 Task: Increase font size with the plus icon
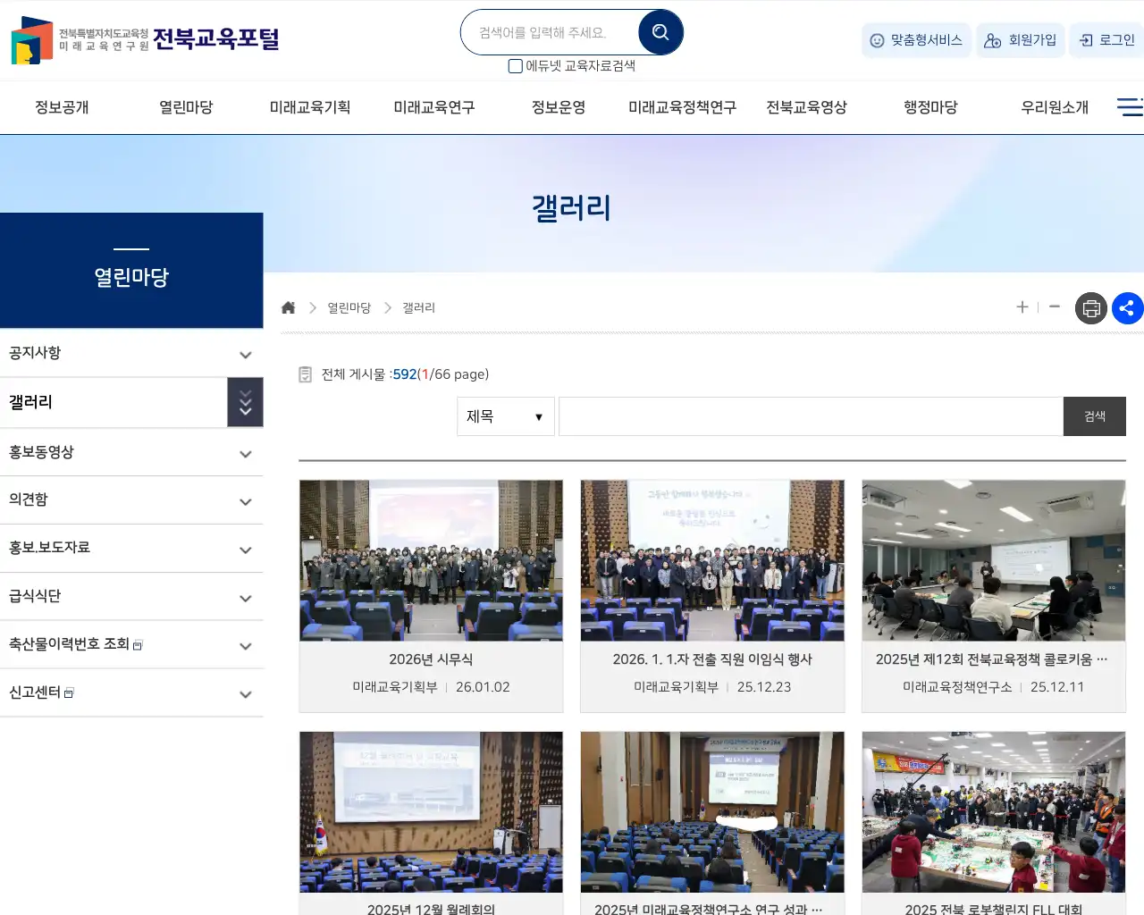tap(1022, 307)
